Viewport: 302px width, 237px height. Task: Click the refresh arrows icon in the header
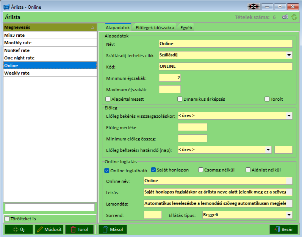pyautogui.click(x=294, y=17)
